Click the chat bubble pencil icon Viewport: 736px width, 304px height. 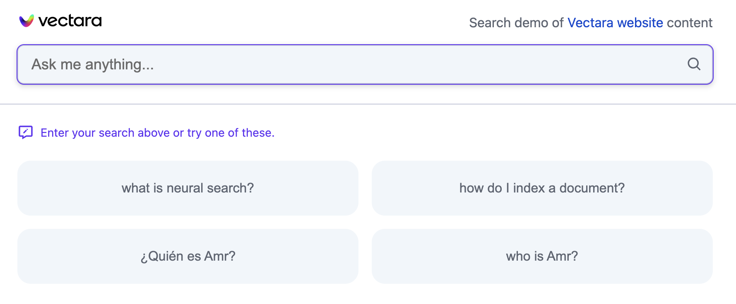coord(26,132)
